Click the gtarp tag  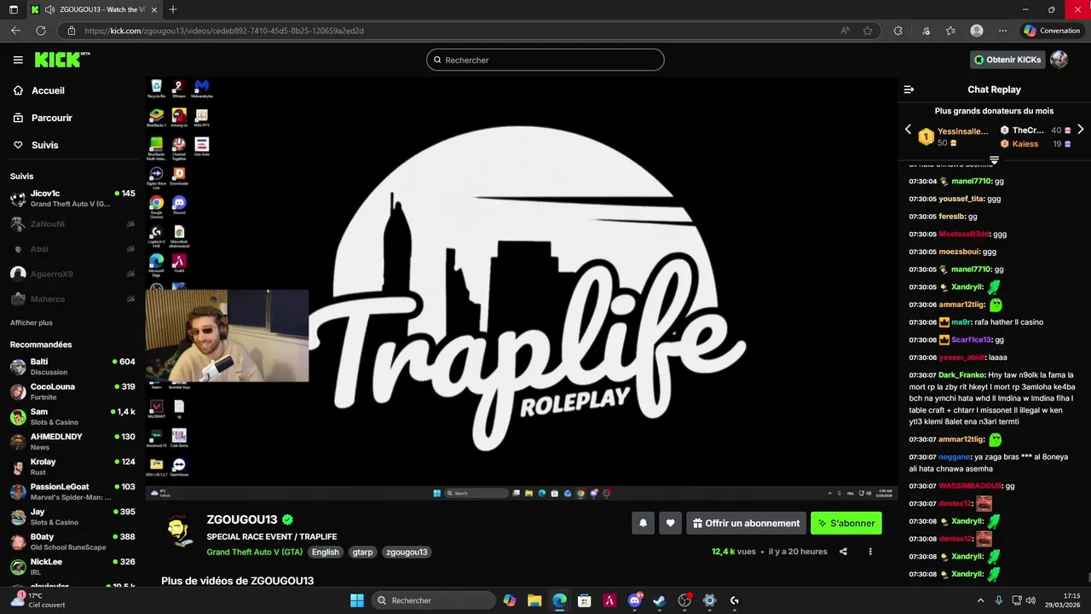tap(362, 552)
